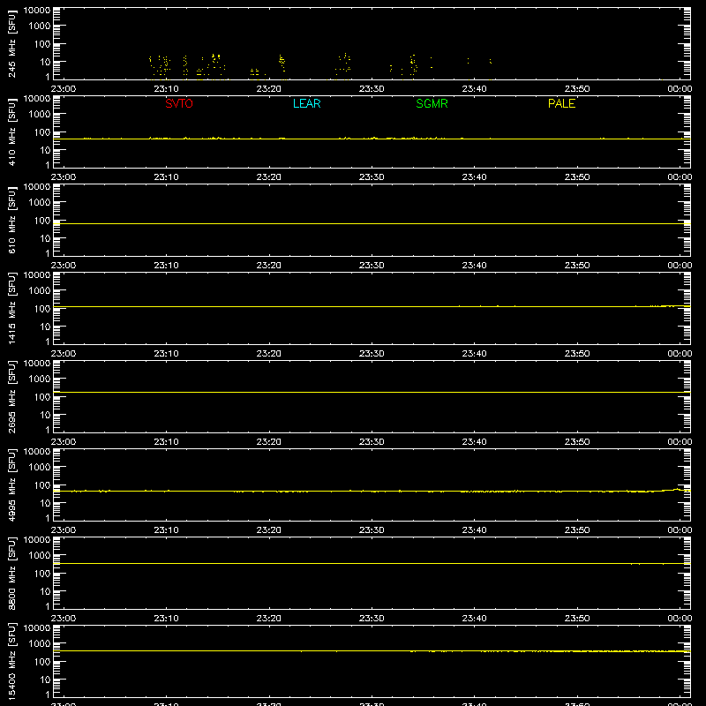The height and width of the screenshot is (706, 706).
Task: Click the 10000 tick value on 245 MHz axis
Action: point(37,11)
